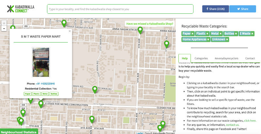Open the shop photo thumbnail in popup
The image size is (261, 134).
(41, 62)
